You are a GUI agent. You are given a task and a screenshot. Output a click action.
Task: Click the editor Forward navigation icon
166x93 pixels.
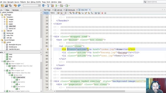point(66,13)
